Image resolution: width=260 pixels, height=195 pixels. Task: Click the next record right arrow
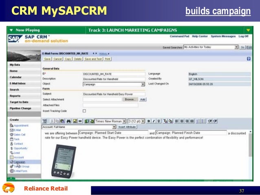click(96, 53)
